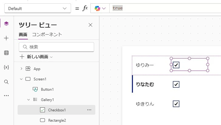The width and height of the screenshot is (221, 125).
Task: Switch to the 画面 tab
Action: click(23, 35)
